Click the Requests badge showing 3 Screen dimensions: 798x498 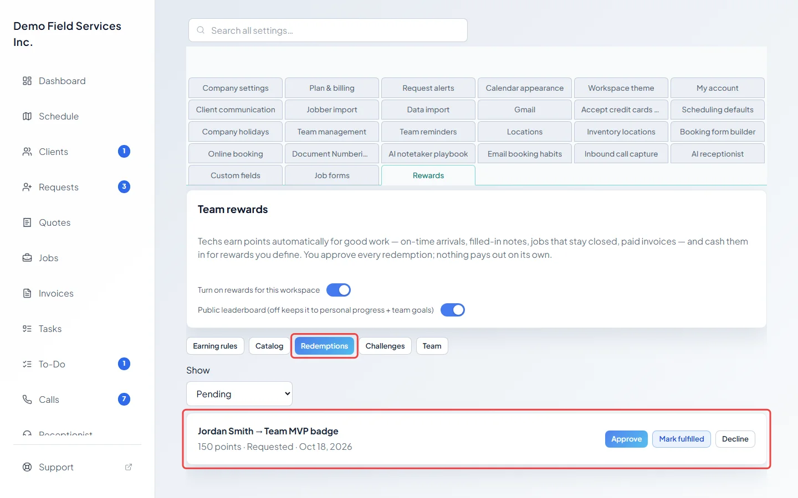(x=124, y=187)
